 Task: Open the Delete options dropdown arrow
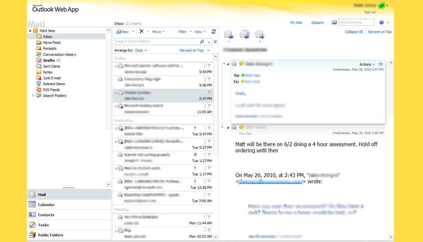[x=148, y=32]
